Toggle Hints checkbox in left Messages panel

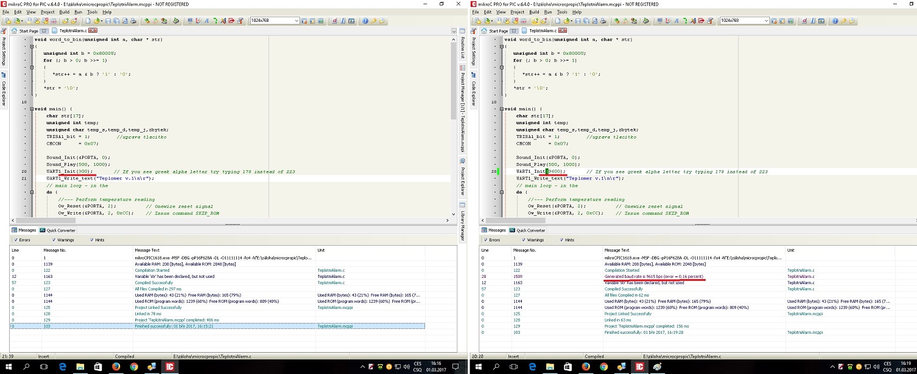pyautogui.click(x=93, y=240)
